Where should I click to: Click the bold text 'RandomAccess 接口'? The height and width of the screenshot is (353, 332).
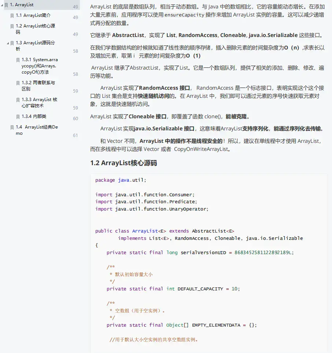pyautogui.click(x=165, y=88)
